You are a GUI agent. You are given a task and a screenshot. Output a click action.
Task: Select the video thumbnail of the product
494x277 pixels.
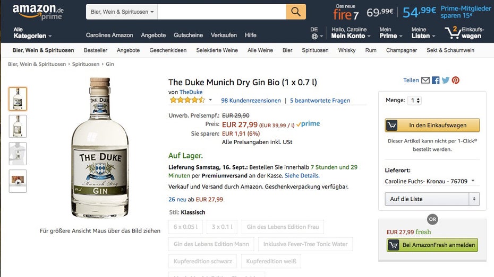click(x=18, y=181)
